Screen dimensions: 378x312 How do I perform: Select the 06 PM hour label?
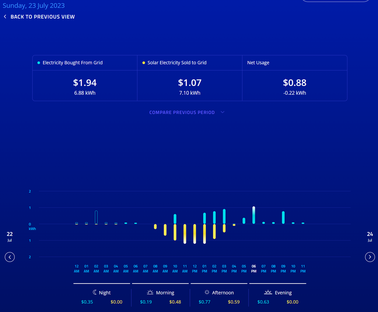254,268
